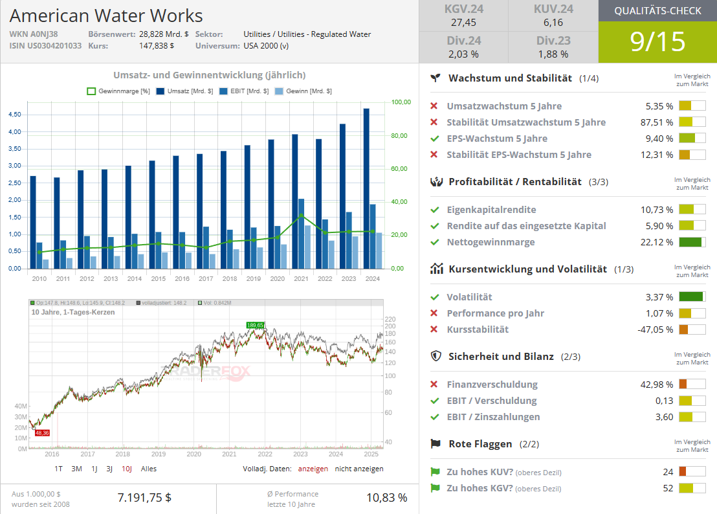
Task: Click the dark square icon before volladjustiert: 148.2
Action: [x=138, y=303]
